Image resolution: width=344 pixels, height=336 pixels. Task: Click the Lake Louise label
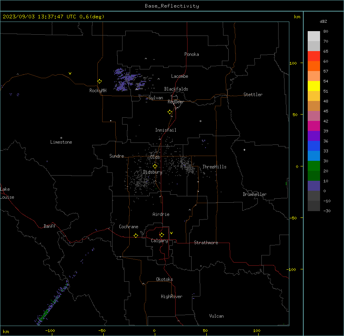7,193
